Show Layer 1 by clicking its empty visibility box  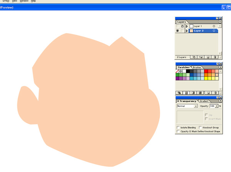coord(177,26)
